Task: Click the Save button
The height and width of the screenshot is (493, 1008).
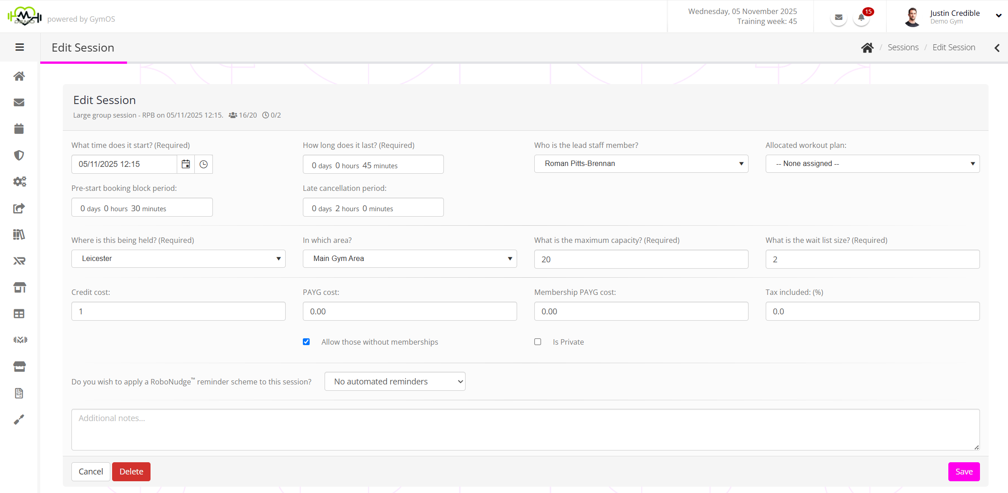Action: coord(963,472)
